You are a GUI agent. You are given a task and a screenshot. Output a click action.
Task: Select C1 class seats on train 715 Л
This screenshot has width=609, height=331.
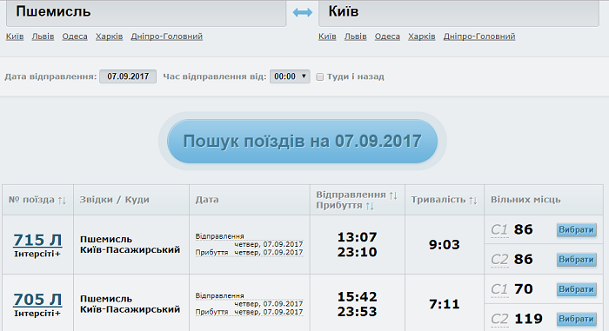pyautogui.click(x=576, y=229)
